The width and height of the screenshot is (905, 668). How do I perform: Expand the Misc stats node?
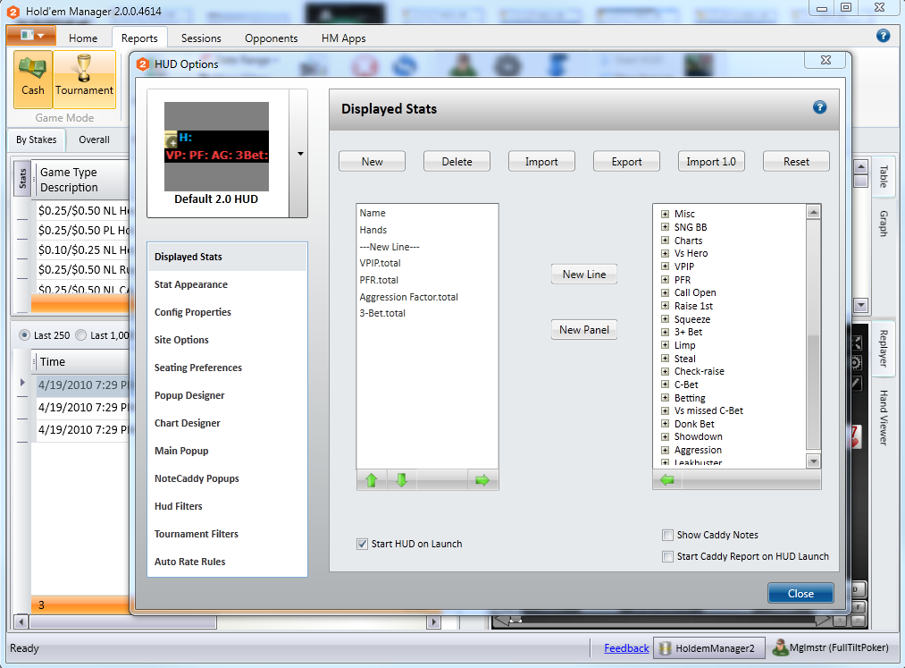tap(665, 214)
